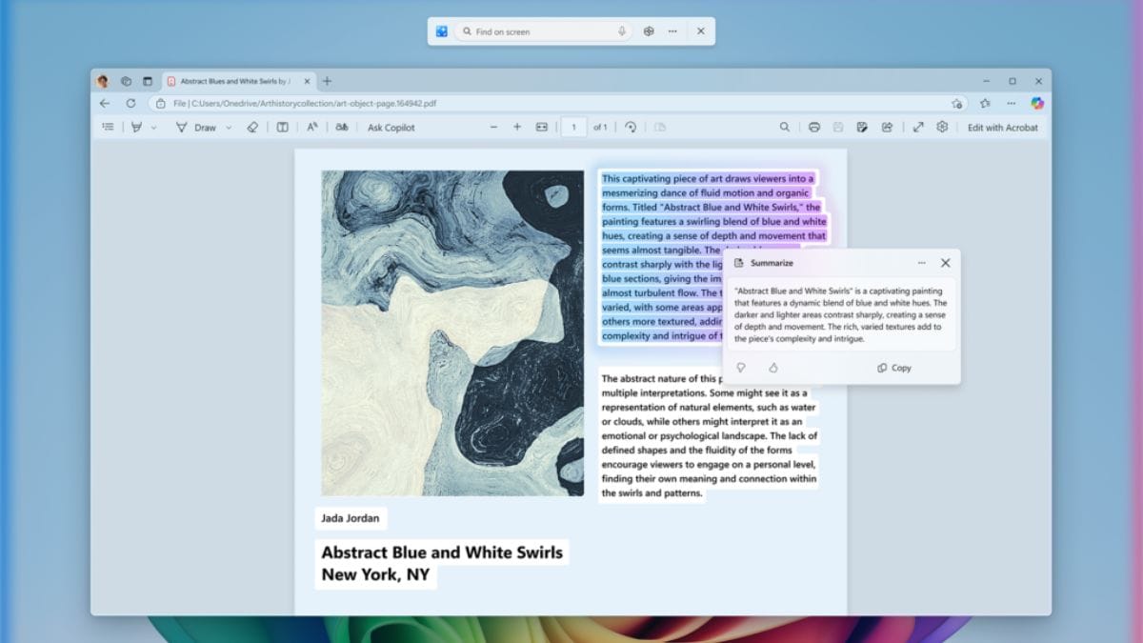Click the Translate icon in PDF toolbar
The image size is (1143, 643).
pyautogui.click(x=341, y=127)
